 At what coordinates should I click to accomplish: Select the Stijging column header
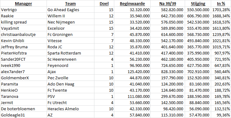click(x=198, y=3)
